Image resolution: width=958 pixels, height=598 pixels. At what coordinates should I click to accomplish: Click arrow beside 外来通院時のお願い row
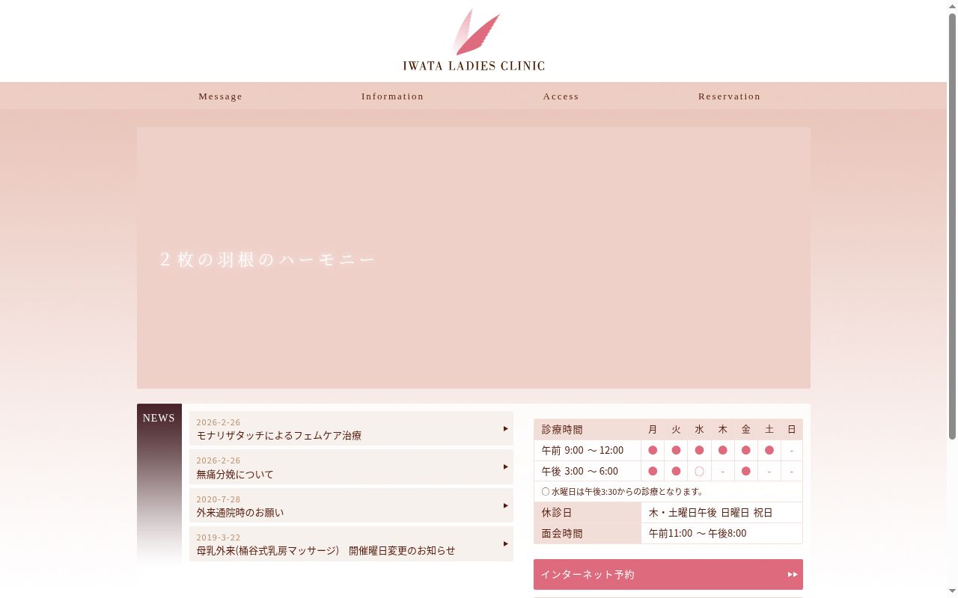[506, 505]
